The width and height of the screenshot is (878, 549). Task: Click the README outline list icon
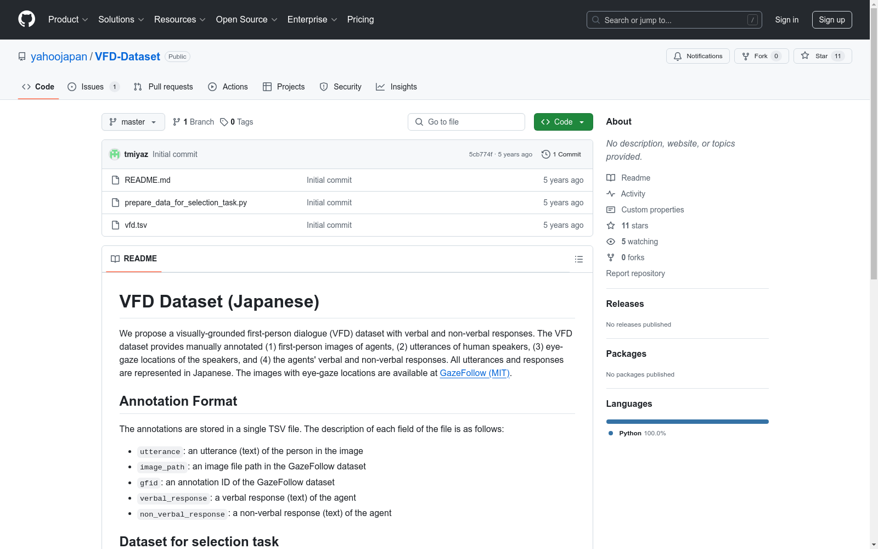coord(578,259)
